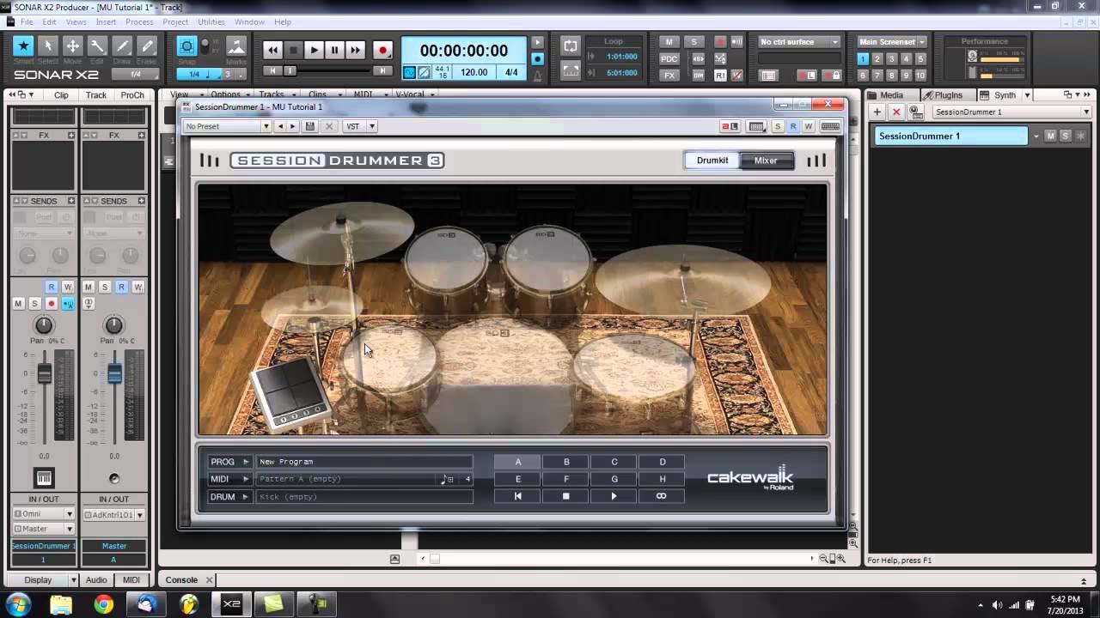Open the synth properties icon in the Synth rack
The image size is (1100, 618).
(915, 112)
